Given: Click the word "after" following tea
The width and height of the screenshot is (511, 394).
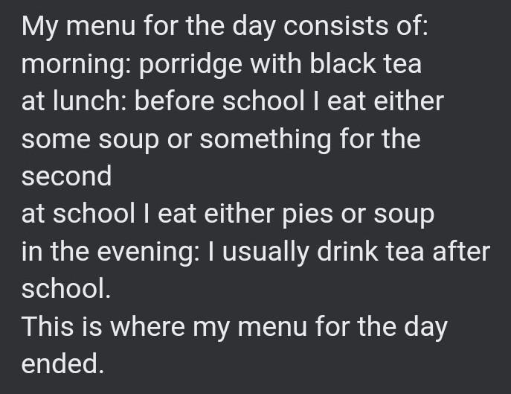Looking at the screenshot, I should coord(461,251).
